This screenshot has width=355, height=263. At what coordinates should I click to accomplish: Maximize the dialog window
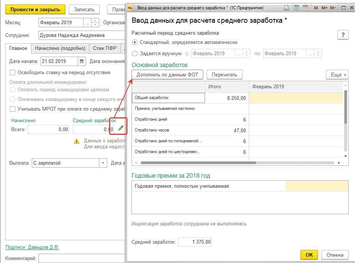343,8
